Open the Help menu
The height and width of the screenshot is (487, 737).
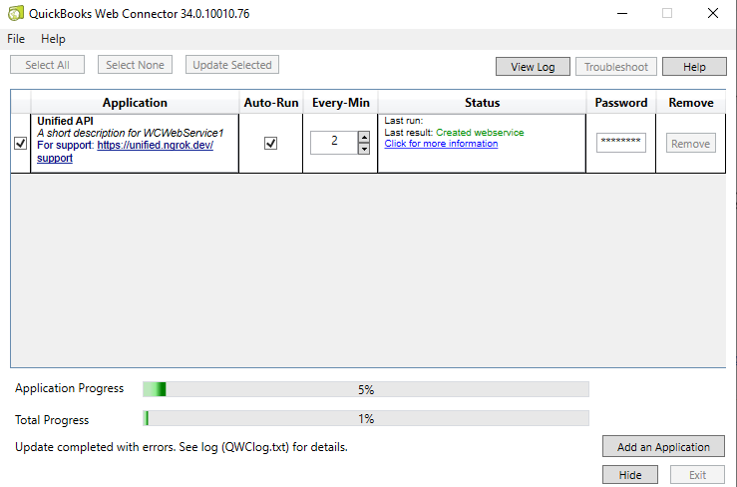click(53, 39)
